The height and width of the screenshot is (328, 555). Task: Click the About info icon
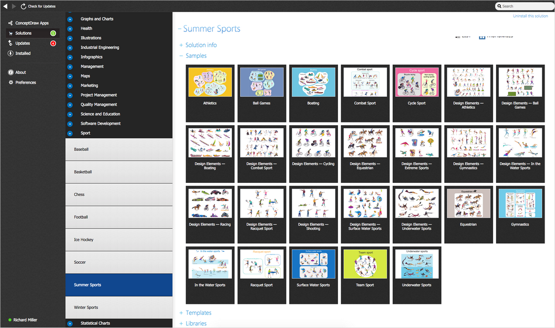(x=11, y=72)
